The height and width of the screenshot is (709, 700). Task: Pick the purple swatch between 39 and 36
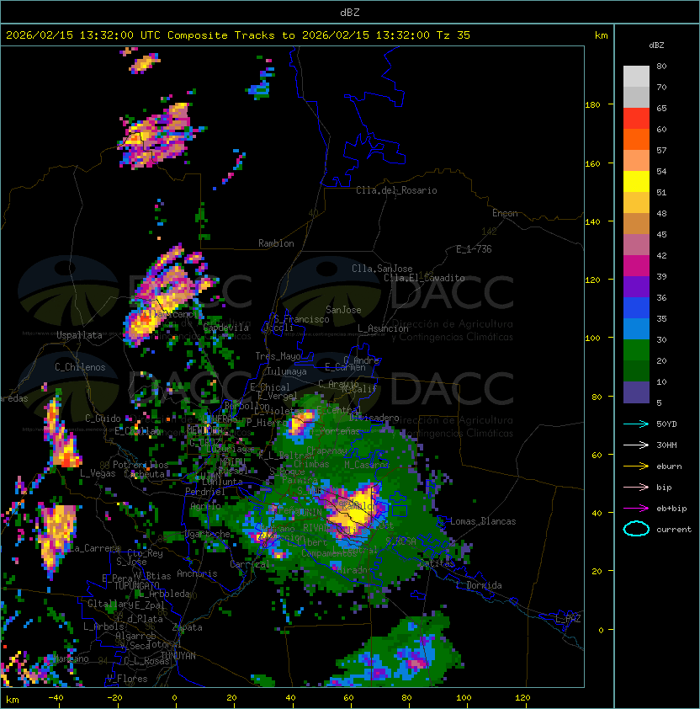coord(636,286)
